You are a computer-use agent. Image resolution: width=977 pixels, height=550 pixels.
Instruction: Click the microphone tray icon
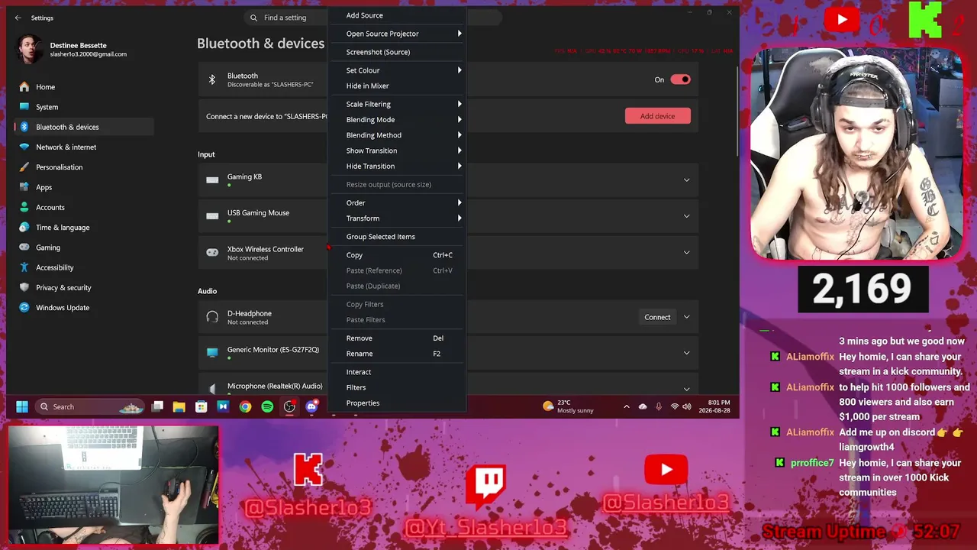659,406
